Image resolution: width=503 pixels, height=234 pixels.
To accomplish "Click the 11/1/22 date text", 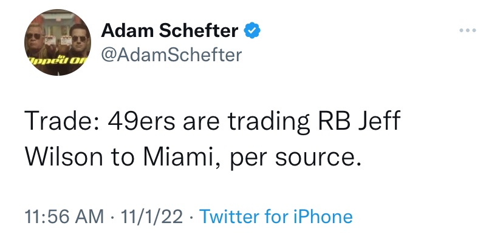I will pyautogui.click(x=152, y=216).
